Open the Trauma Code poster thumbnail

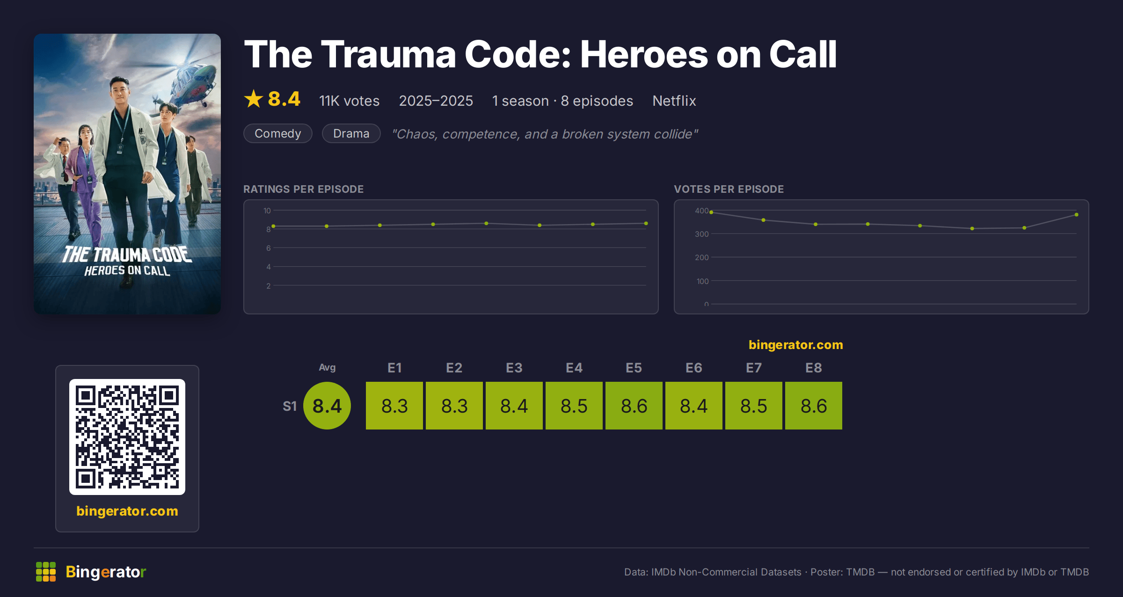click(127, 174)
